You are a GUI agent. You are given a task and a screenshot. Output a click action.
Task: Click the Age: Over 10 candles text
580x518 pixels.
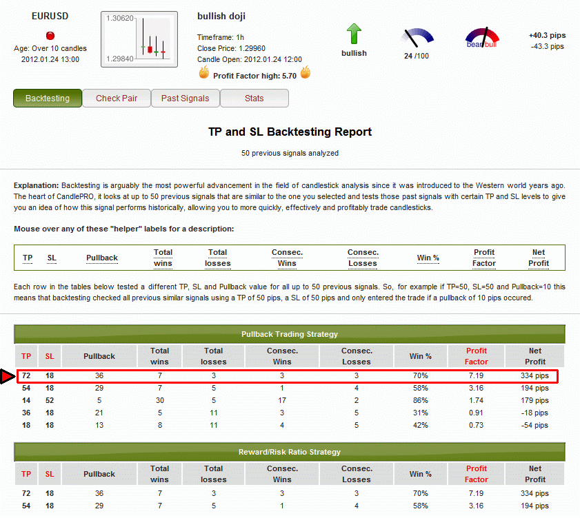click(50, 48)
